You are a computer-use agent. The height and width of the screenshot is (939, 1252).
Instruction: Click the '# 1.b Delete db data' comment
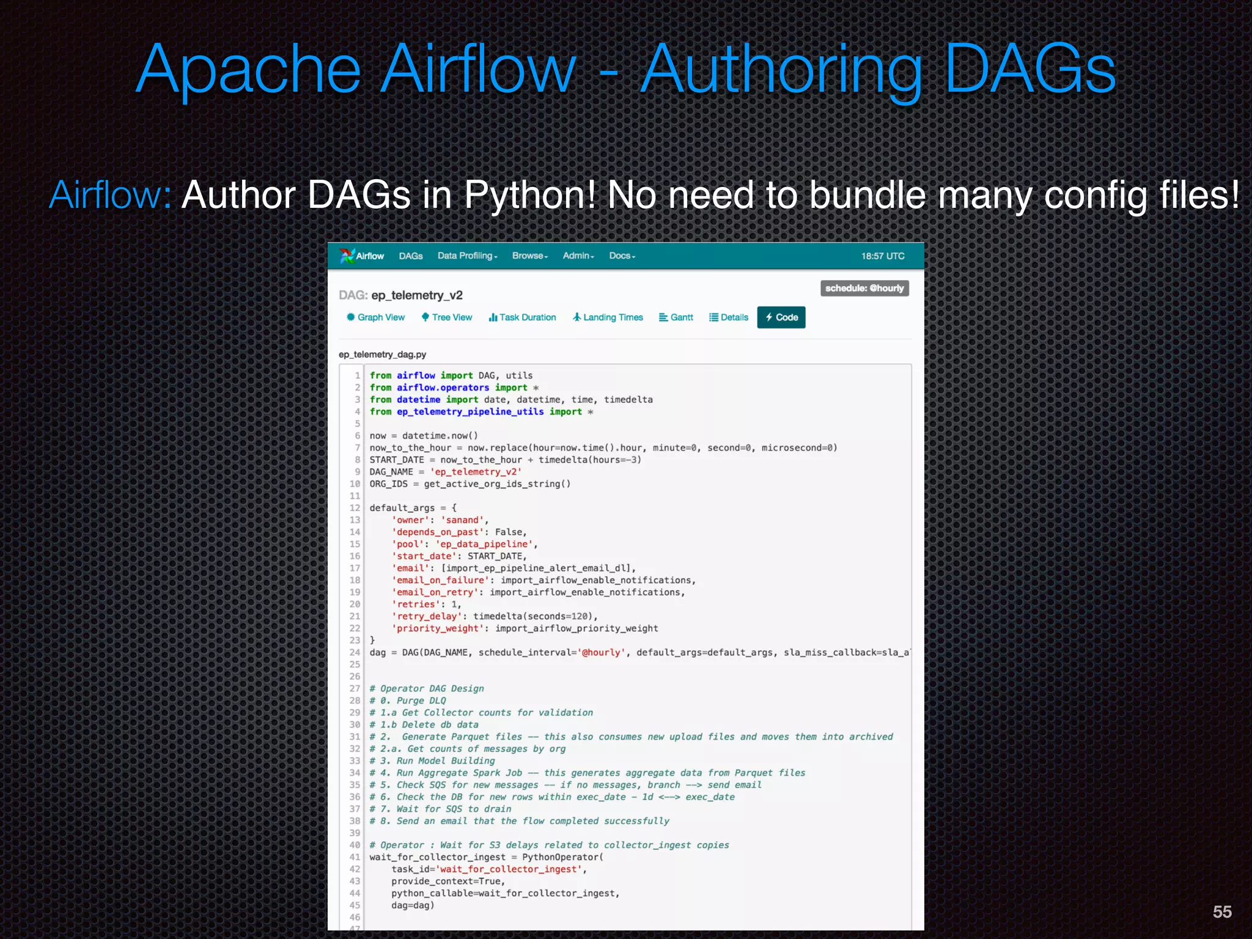[424, 724]
